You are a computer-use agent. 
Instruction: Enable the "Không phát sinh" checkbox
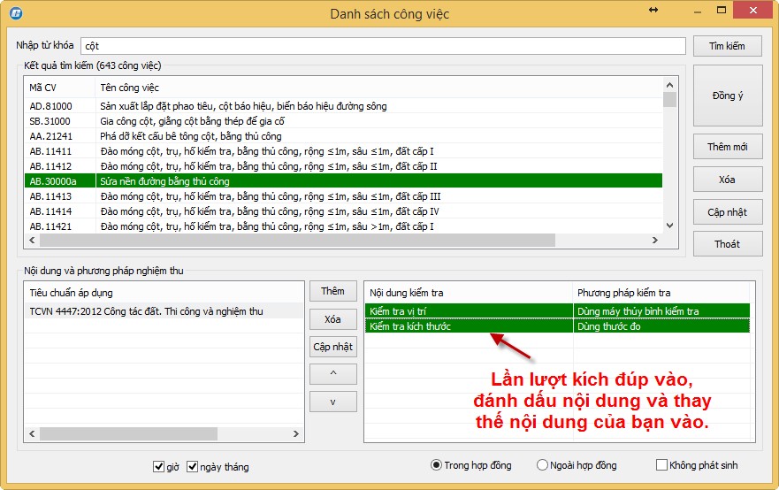click(661, 465)
